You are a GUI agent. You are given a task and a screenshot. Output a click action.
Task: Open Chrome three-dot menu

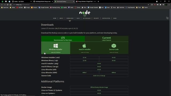[x=169, y=5]
